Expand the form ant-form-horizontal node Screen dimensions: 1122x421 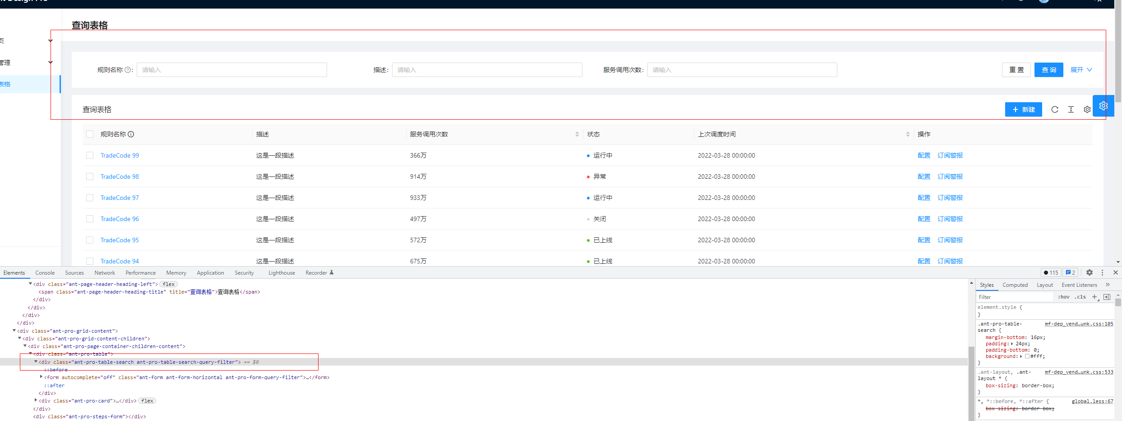click(41, 377)
